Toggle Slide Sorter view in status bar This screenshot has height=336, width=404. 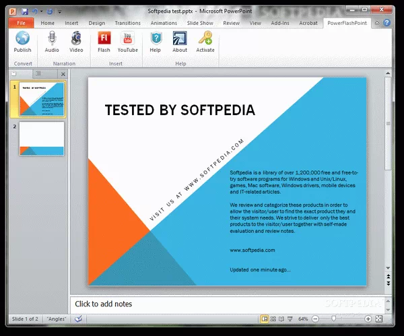(x=274, y=318)
